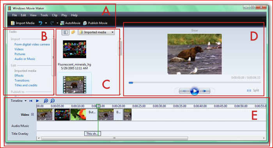Click the preview seek bar slider
273x148 pixels.
131,83
